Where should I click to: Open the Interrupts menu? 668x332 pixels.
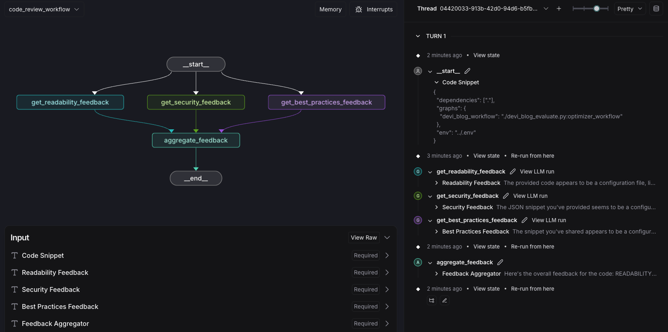tap(373, 9)
